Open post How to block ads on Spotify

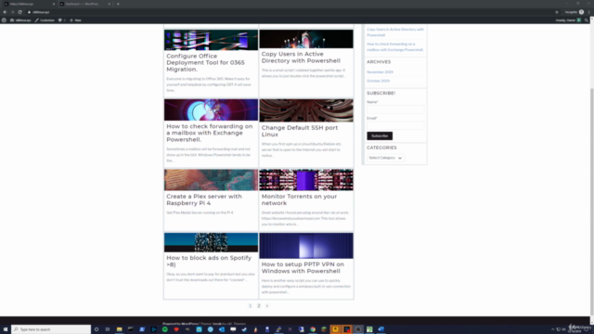coord(209,262)
